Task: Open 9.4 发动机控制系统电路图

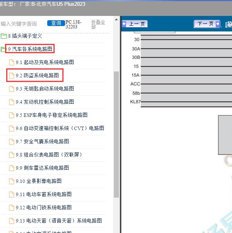Action: point(45,102)
